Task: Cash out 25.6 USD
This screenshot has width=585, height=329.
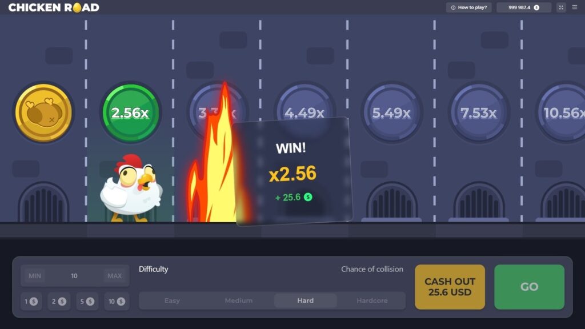Action: coord(450,287)
